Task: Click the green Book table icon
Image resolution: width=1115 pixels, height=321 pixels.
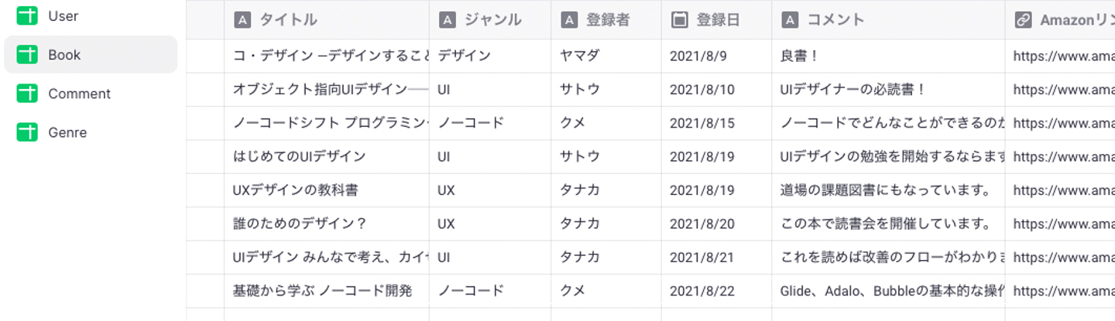Action: (x=27, y=55)
